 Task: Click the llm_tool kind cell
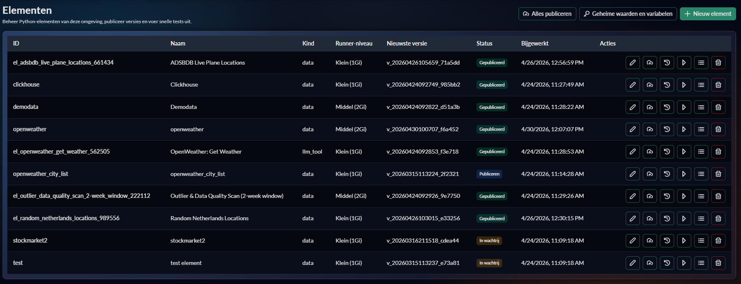point(312,152)
